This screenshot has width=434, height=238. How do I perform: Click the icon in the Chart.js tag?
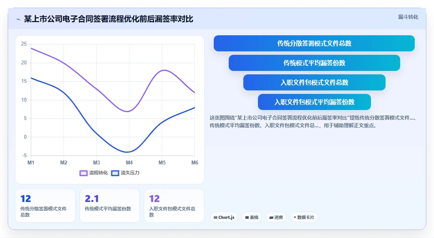click(x=215, y=218)
